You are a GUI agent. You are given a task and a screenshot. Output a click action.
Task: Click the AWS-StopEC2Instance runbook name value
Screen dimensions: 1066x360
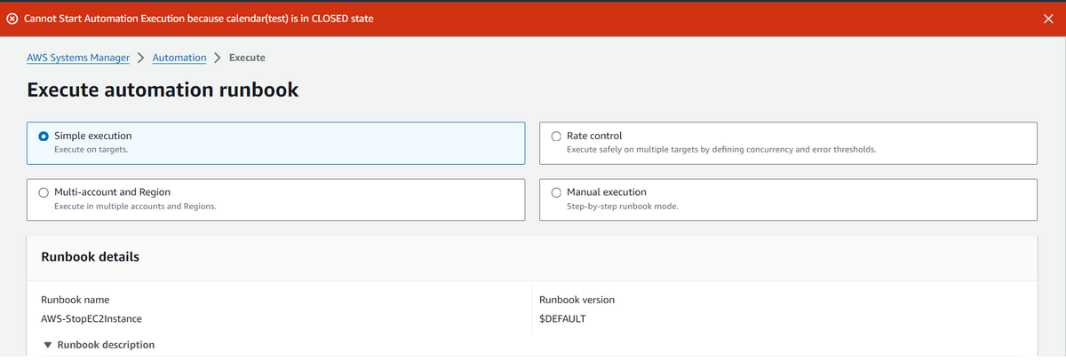[91, 319]
